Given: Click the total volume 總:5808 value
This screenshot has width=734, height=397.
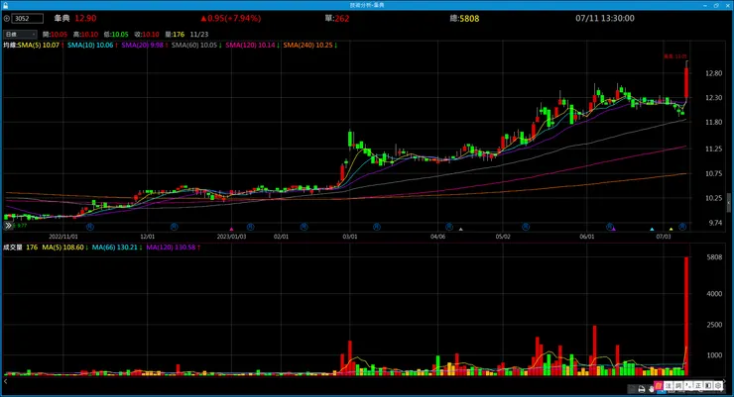Looking at the screenshot, I should click(464, 18).
